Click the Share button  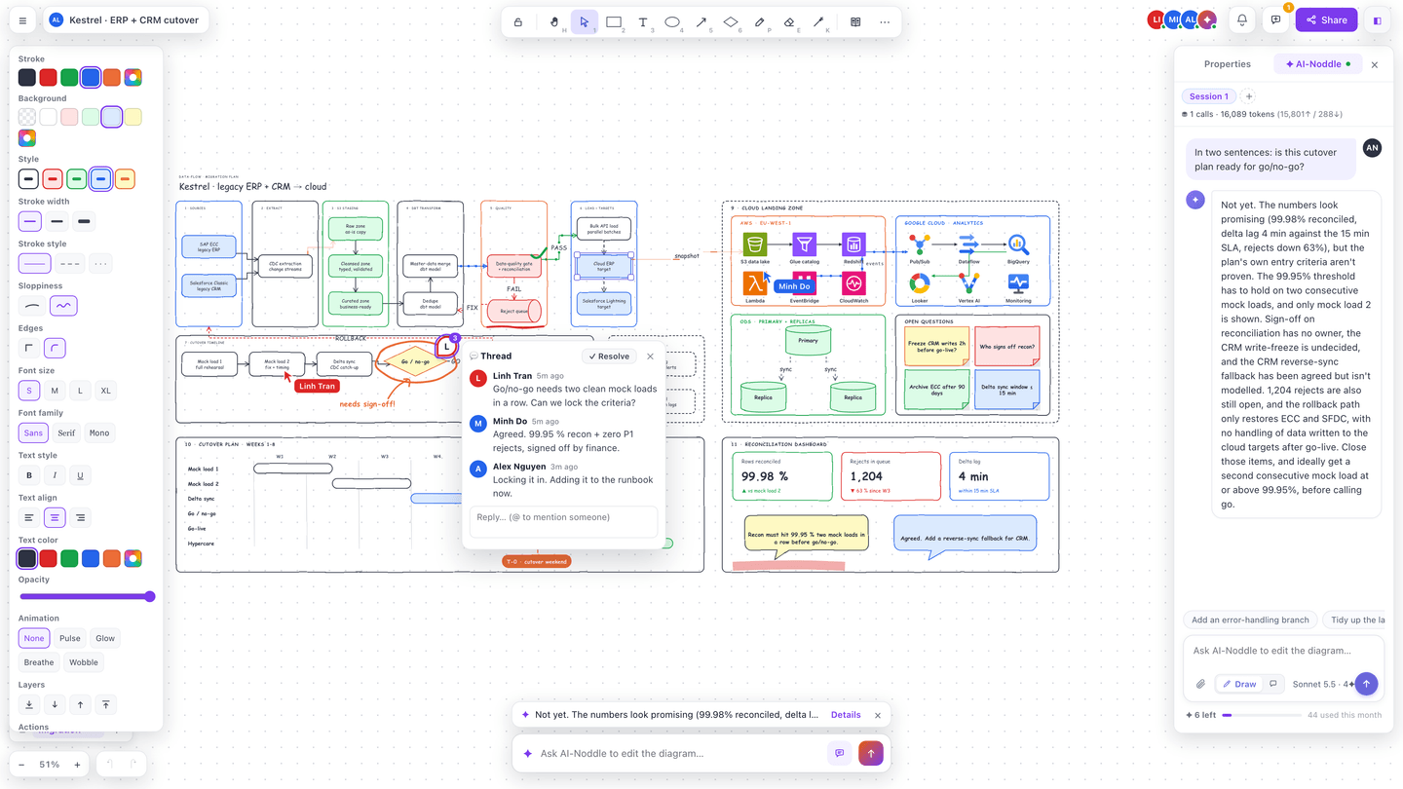(1326, 19)
